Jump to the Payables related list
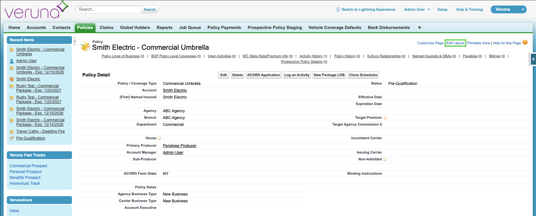Viewport: 536px width, 216px height. coord(472,56)
